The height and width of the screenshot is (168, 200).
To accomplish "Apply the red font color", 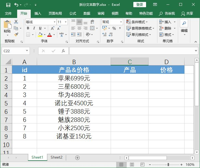I will [50, 35].
